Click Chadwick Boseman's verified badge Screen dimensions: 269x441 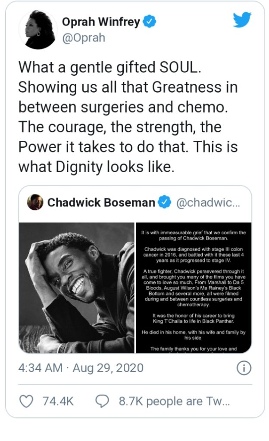[164, 202]
